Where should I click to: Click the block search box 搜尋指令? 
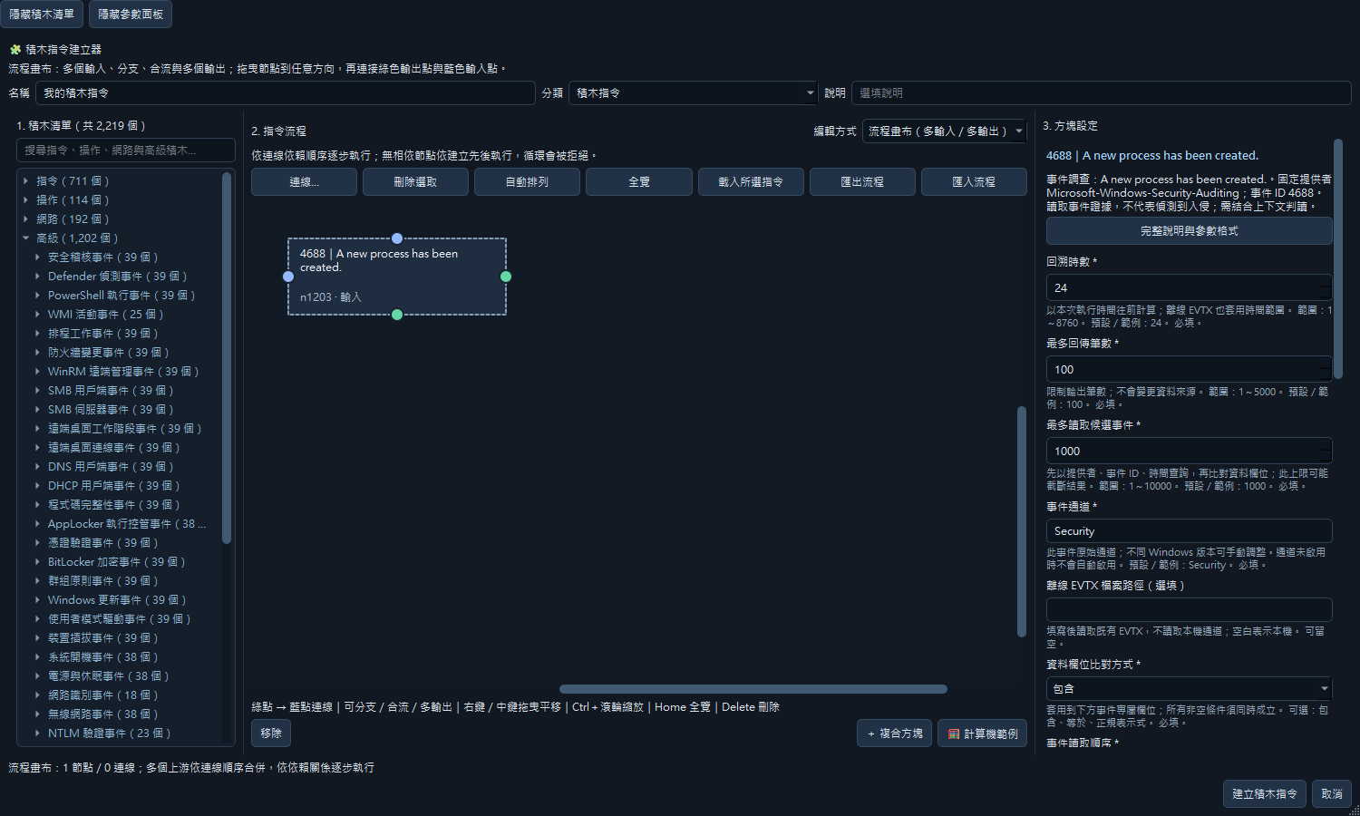[126, 150]
